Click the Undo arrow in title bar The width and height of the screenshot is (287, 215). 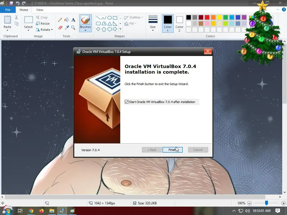(18, 3)
